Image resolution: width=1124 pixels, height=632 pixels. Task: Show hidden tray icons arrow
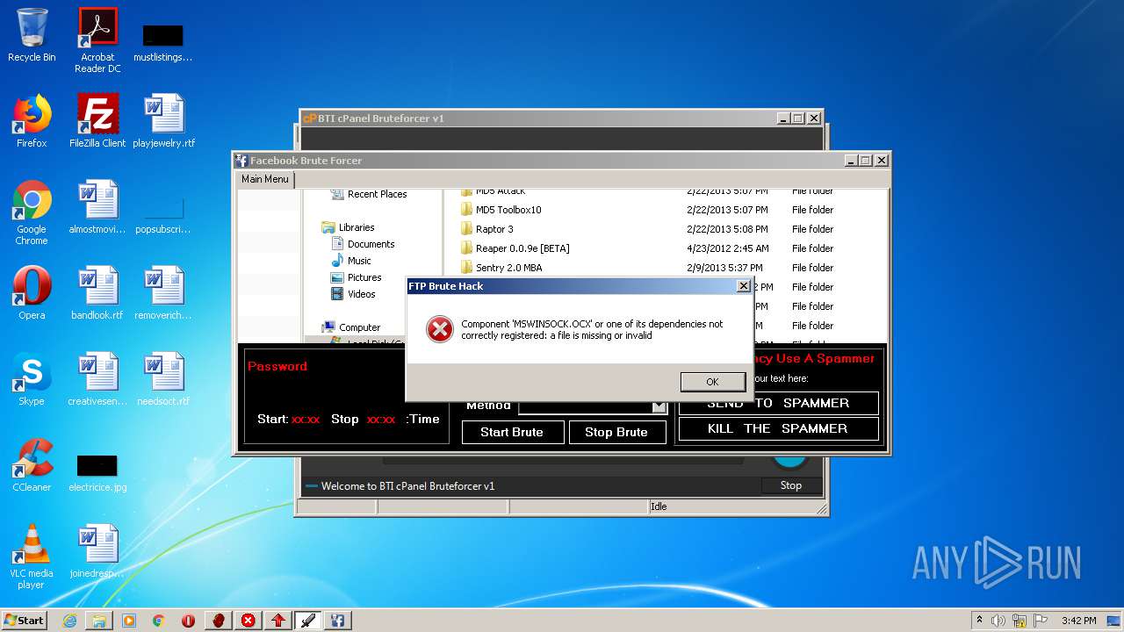tap(979, 621)
